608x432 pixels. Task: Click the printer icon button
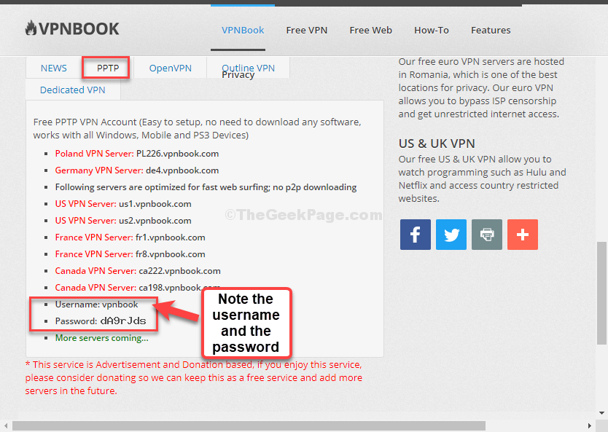487,235
